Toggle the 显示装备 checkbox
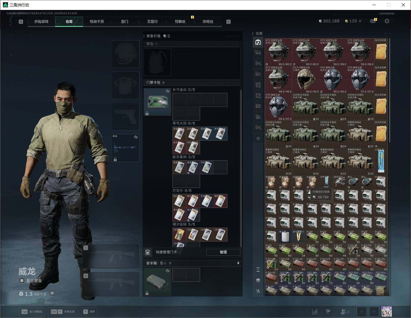Screen dimensions: 411x318 tap(22, 280)
